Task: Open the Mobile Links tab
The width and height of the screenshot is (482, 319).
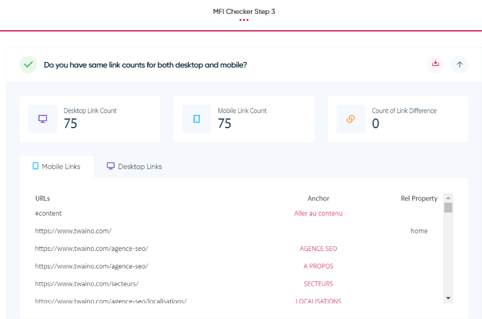Action: tap(57, 166)
